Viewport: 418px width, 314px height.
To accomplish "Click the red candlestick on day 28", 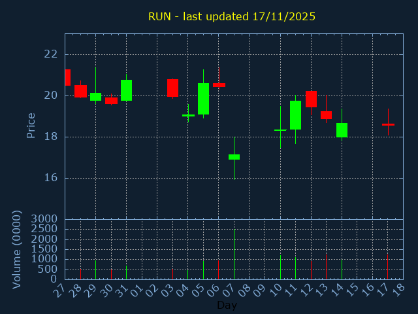I will coord(80,91).
